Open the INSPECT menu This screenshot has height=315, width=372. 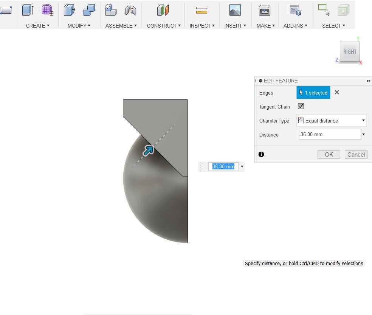tap(202, 26)
